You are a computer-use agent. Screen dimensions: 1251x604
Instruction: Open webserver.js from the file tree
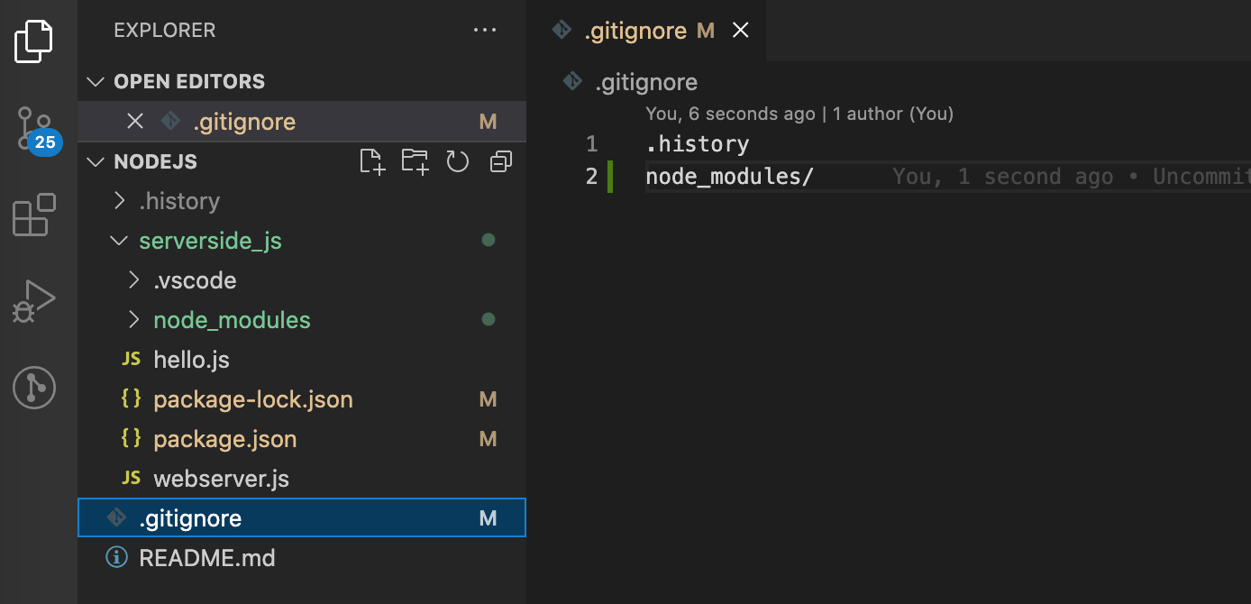click(x=221, y=479)
